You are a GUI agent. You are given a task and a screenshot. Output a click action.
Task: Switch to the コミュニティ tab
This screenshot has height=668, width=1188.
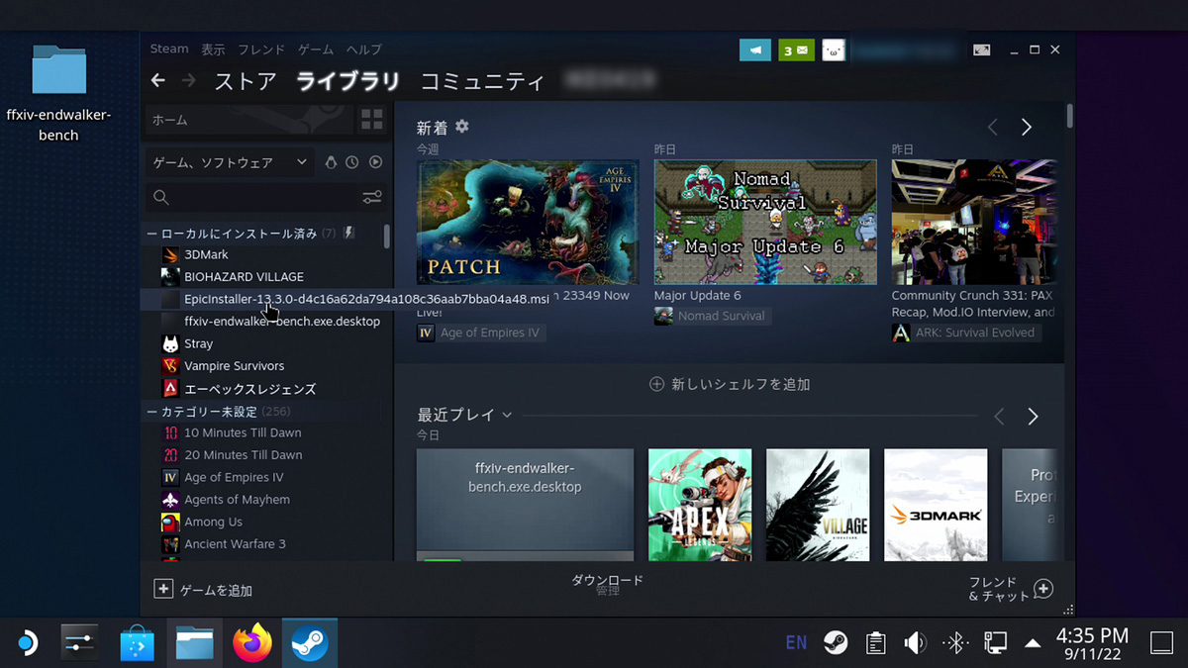click(482, 81)
